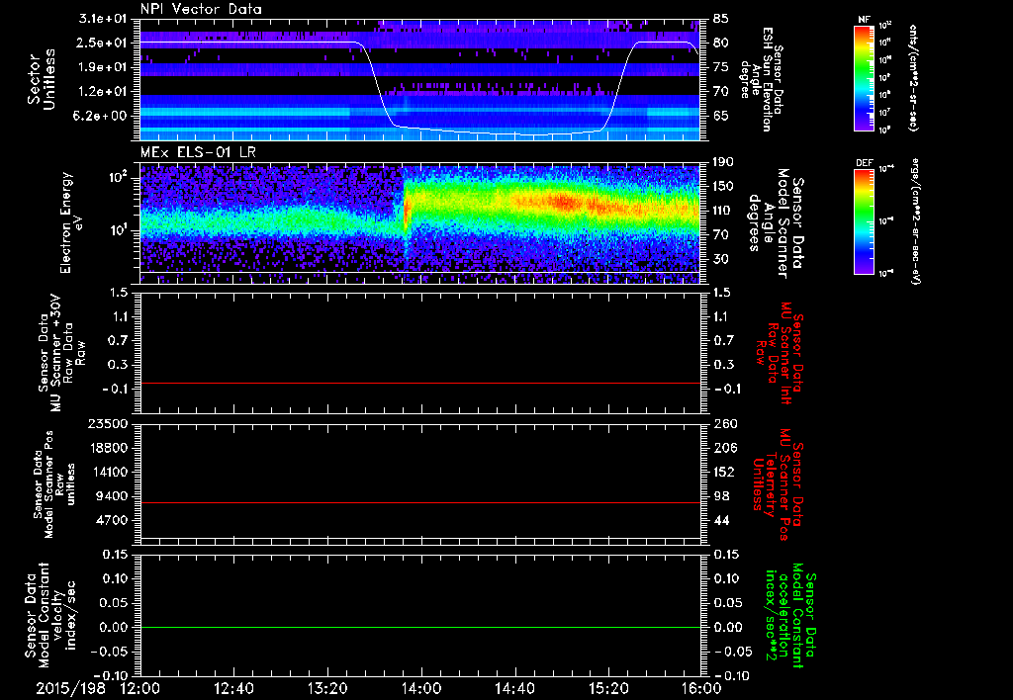Click the NF color bar
Viewport: 1013px width, 700px height.
pyautogui.click(x=865, y=77)
